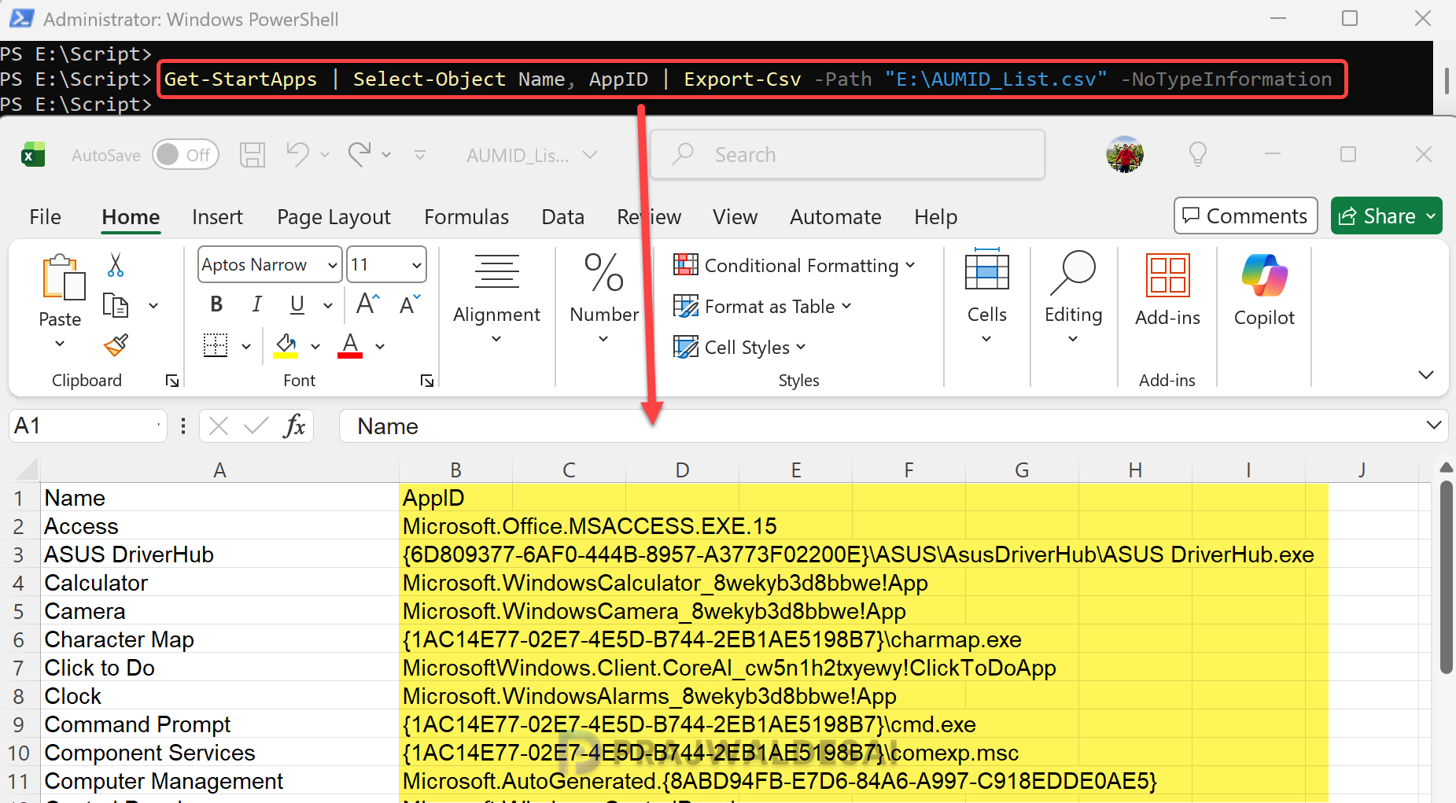Click the Cut scissors icon
The width and height of the screenshot is (1456, 803).
[x=116, y=265]
